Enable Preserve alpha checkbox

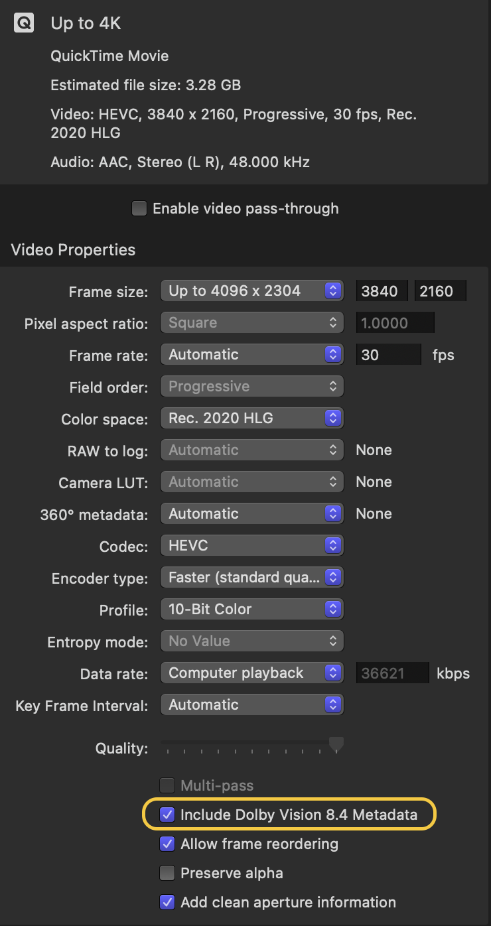pyautogui.click(x=168, y=873)
